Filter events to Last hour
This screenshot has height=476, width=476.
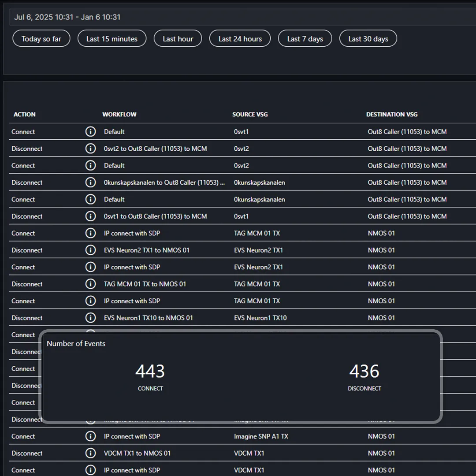coord(178,38)
